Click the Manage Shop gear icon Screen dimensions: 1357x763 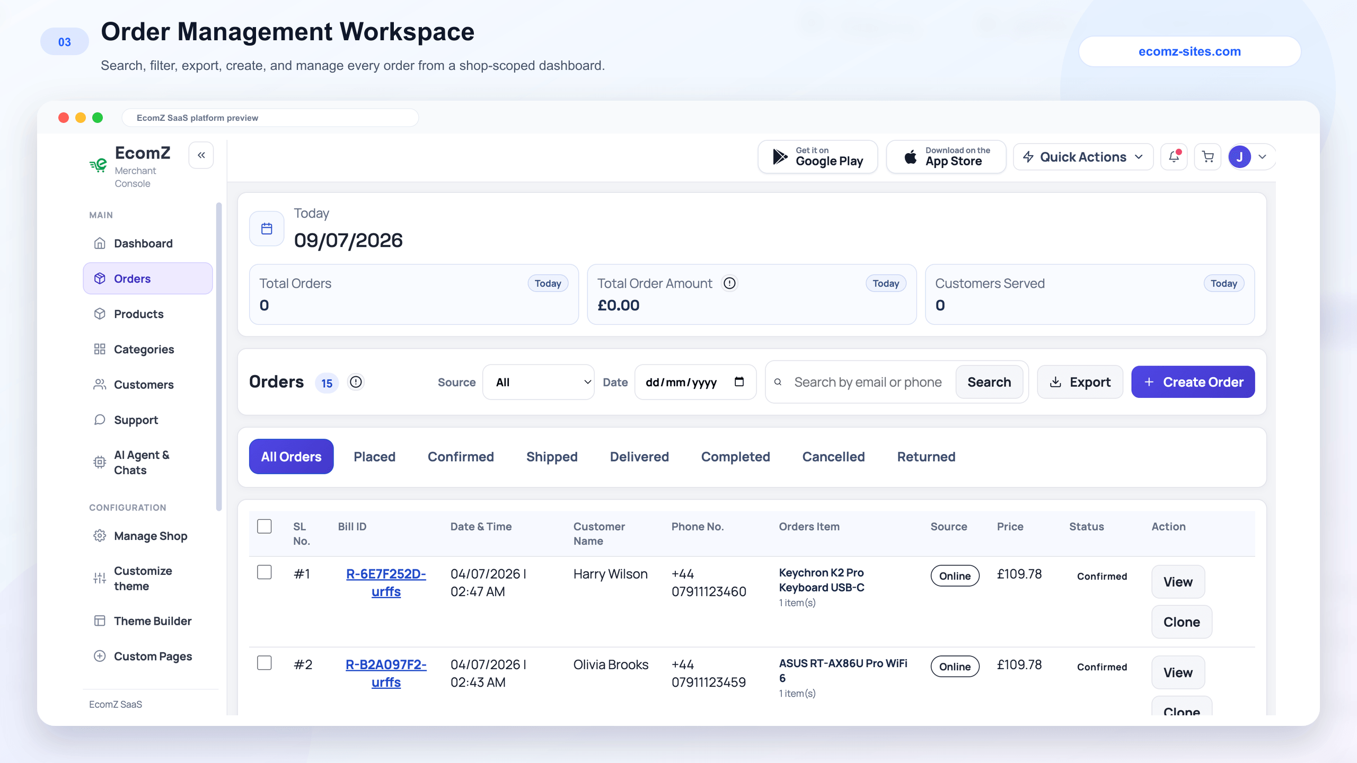click(x=100, y=536)
